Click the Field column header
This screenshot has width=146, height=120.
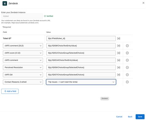(5, 32)
